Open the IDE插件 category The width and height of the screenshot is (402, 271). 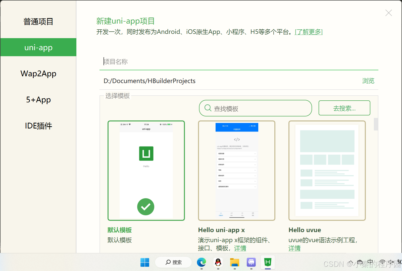click(38, 126)
